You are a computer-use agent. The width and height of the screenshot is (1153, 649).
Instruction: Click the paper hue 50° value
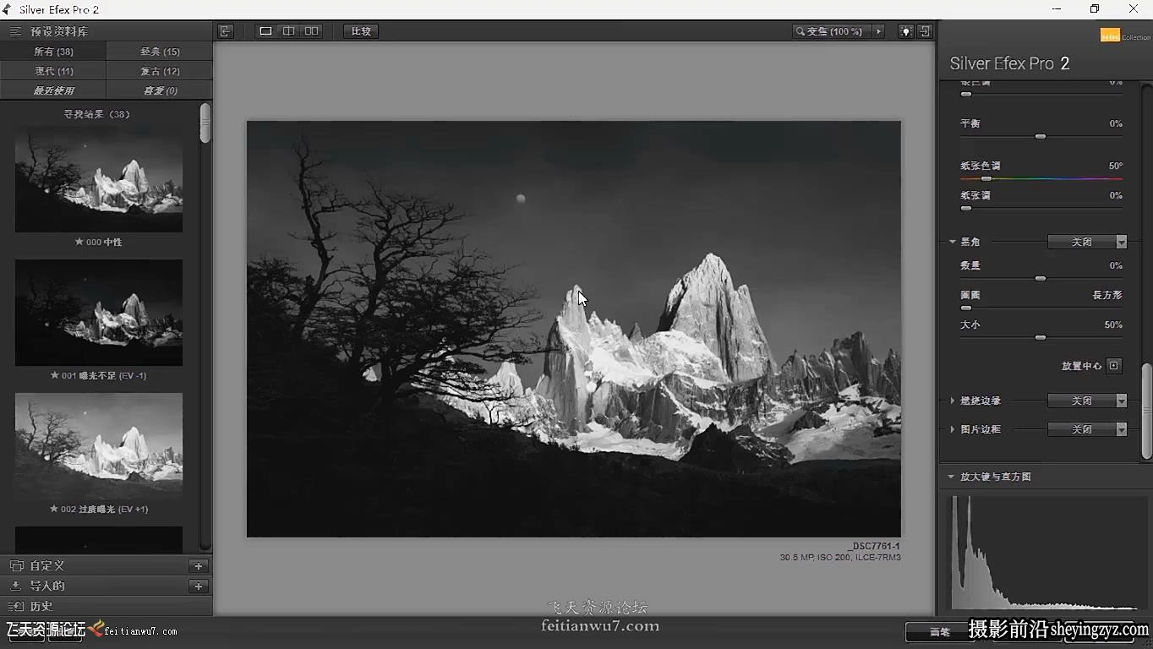click(1116, 166)
